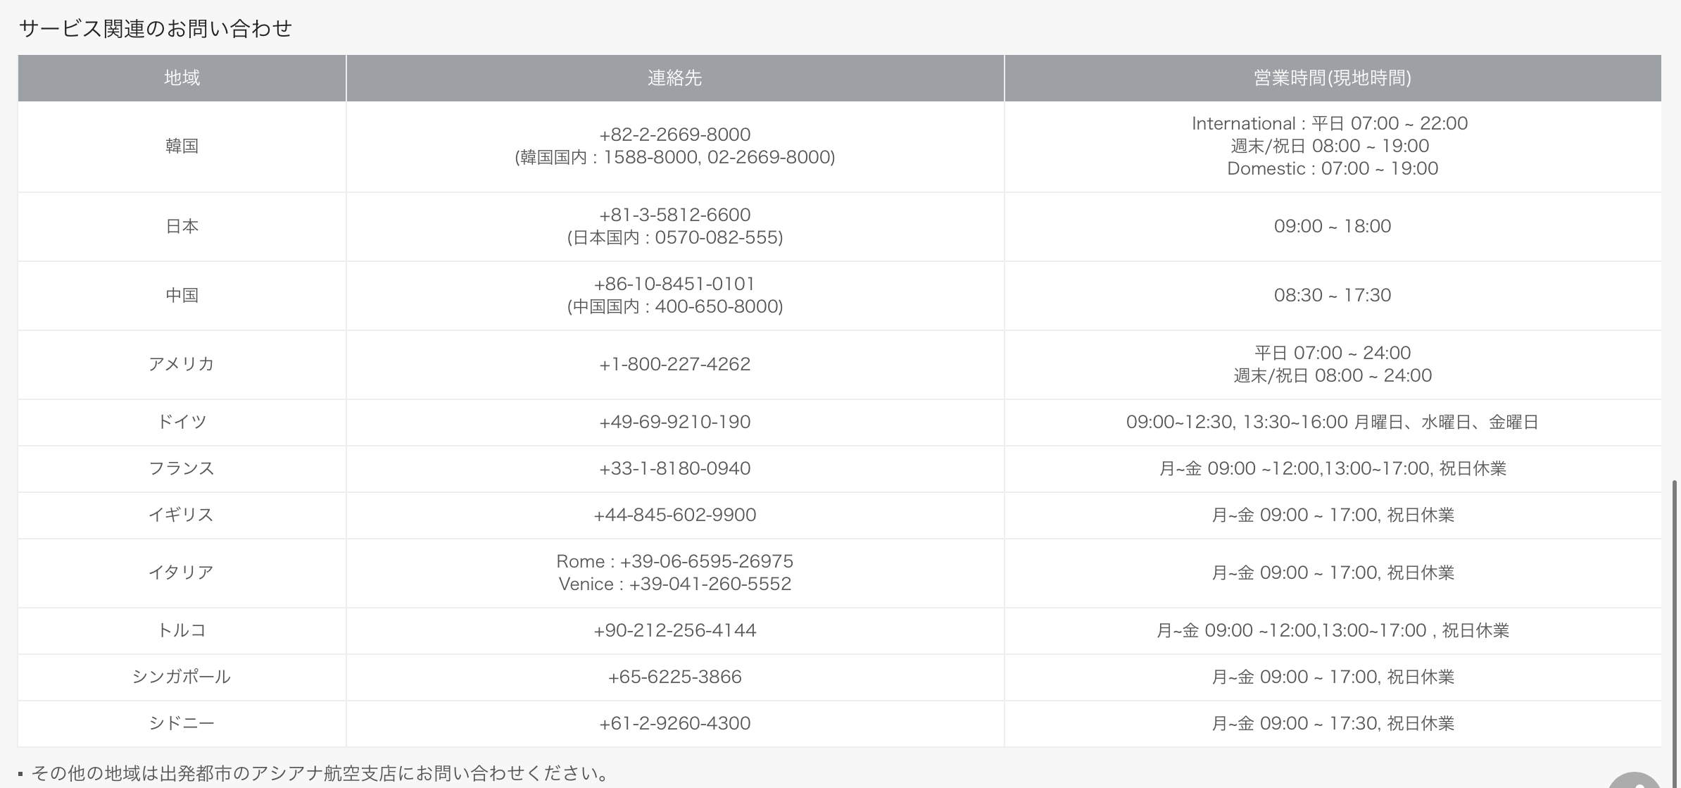Click Germany phone number +49-69-9210-190
The height and width of the screenshot is (788, 1681).
(x=674, y=422)
